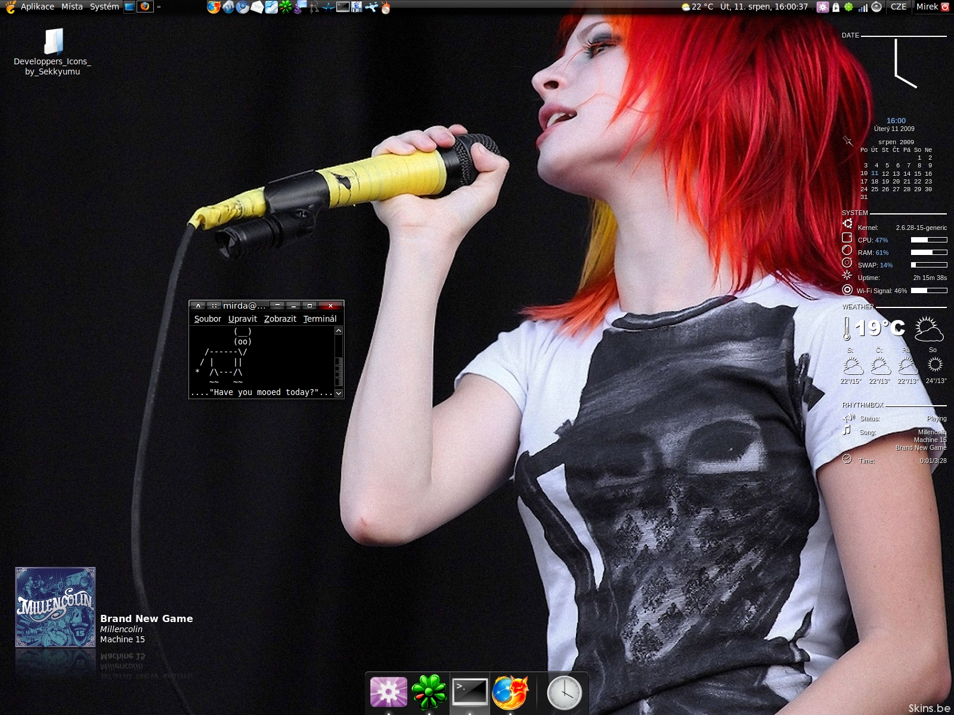Image resolution: width=954 pixels, height=715 pixels.
Task: Click the "Have you mooed today?" terminal line
Action: click(262, 392)
